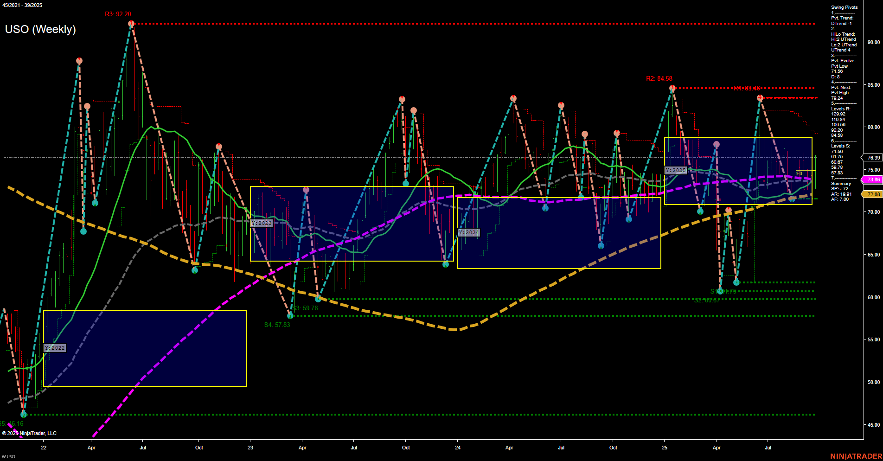The image size is (883, 461).
Task: Click the © 2025 NinjaTrader, LLC copyright text
Action: [29, 433]
